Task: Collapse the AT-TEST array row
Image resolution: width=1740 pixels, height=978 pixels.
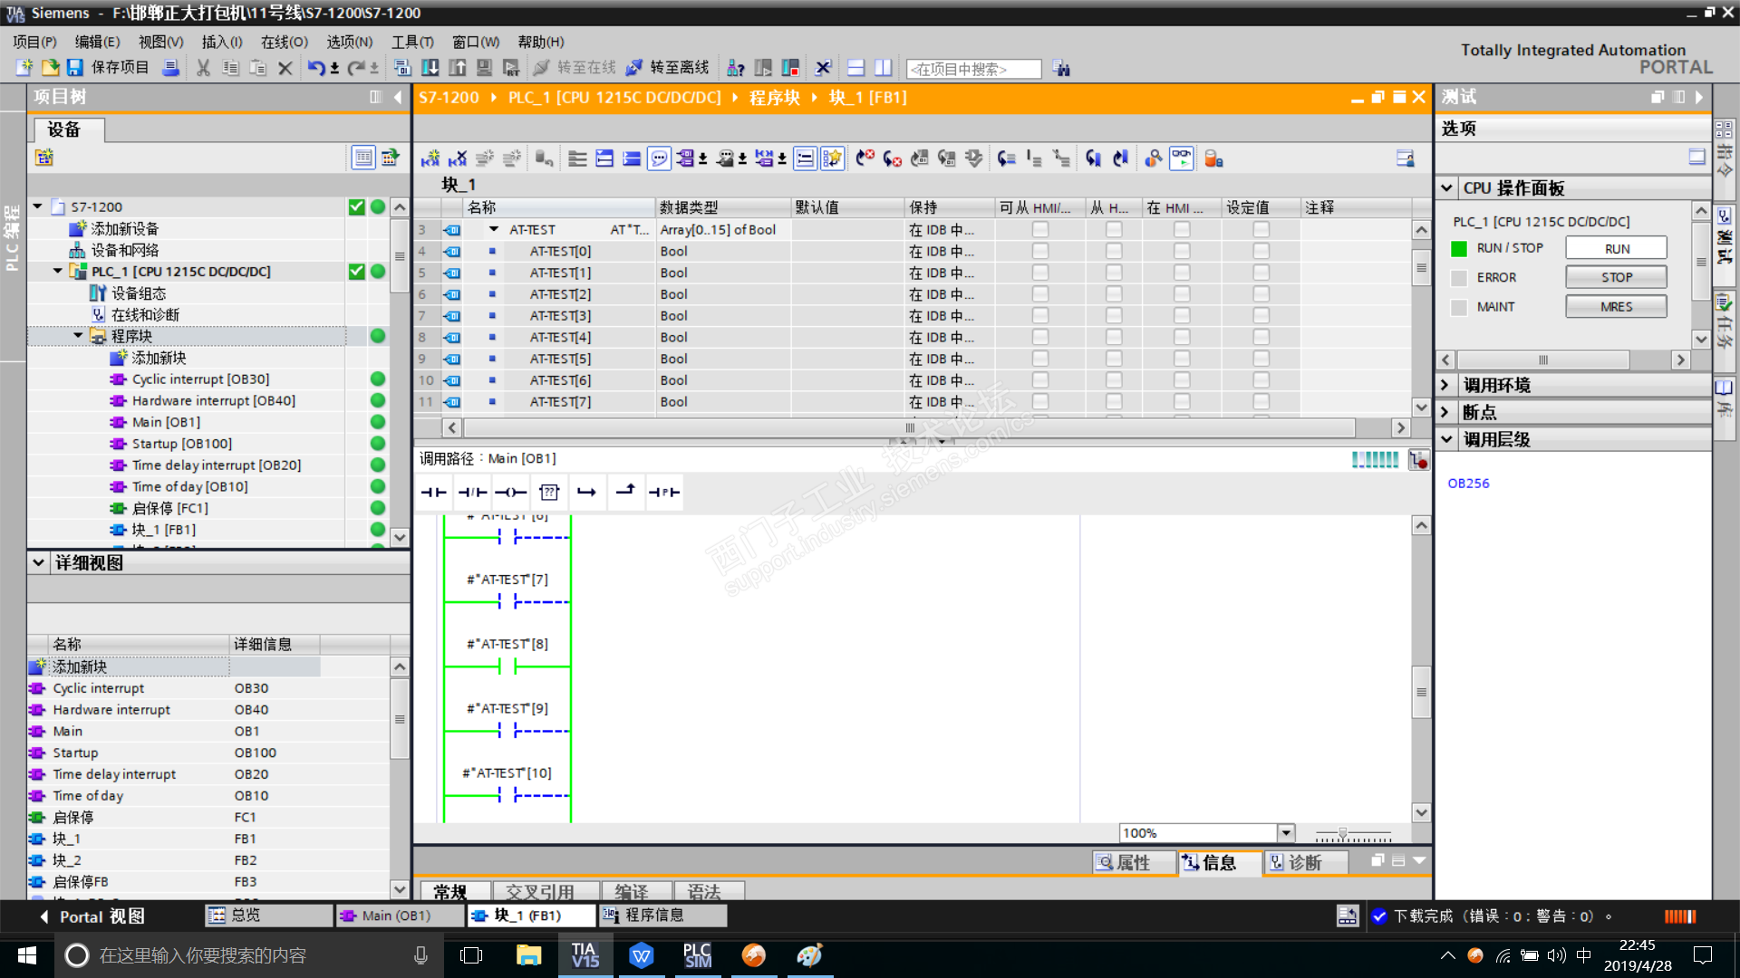Action: (494, 230)
